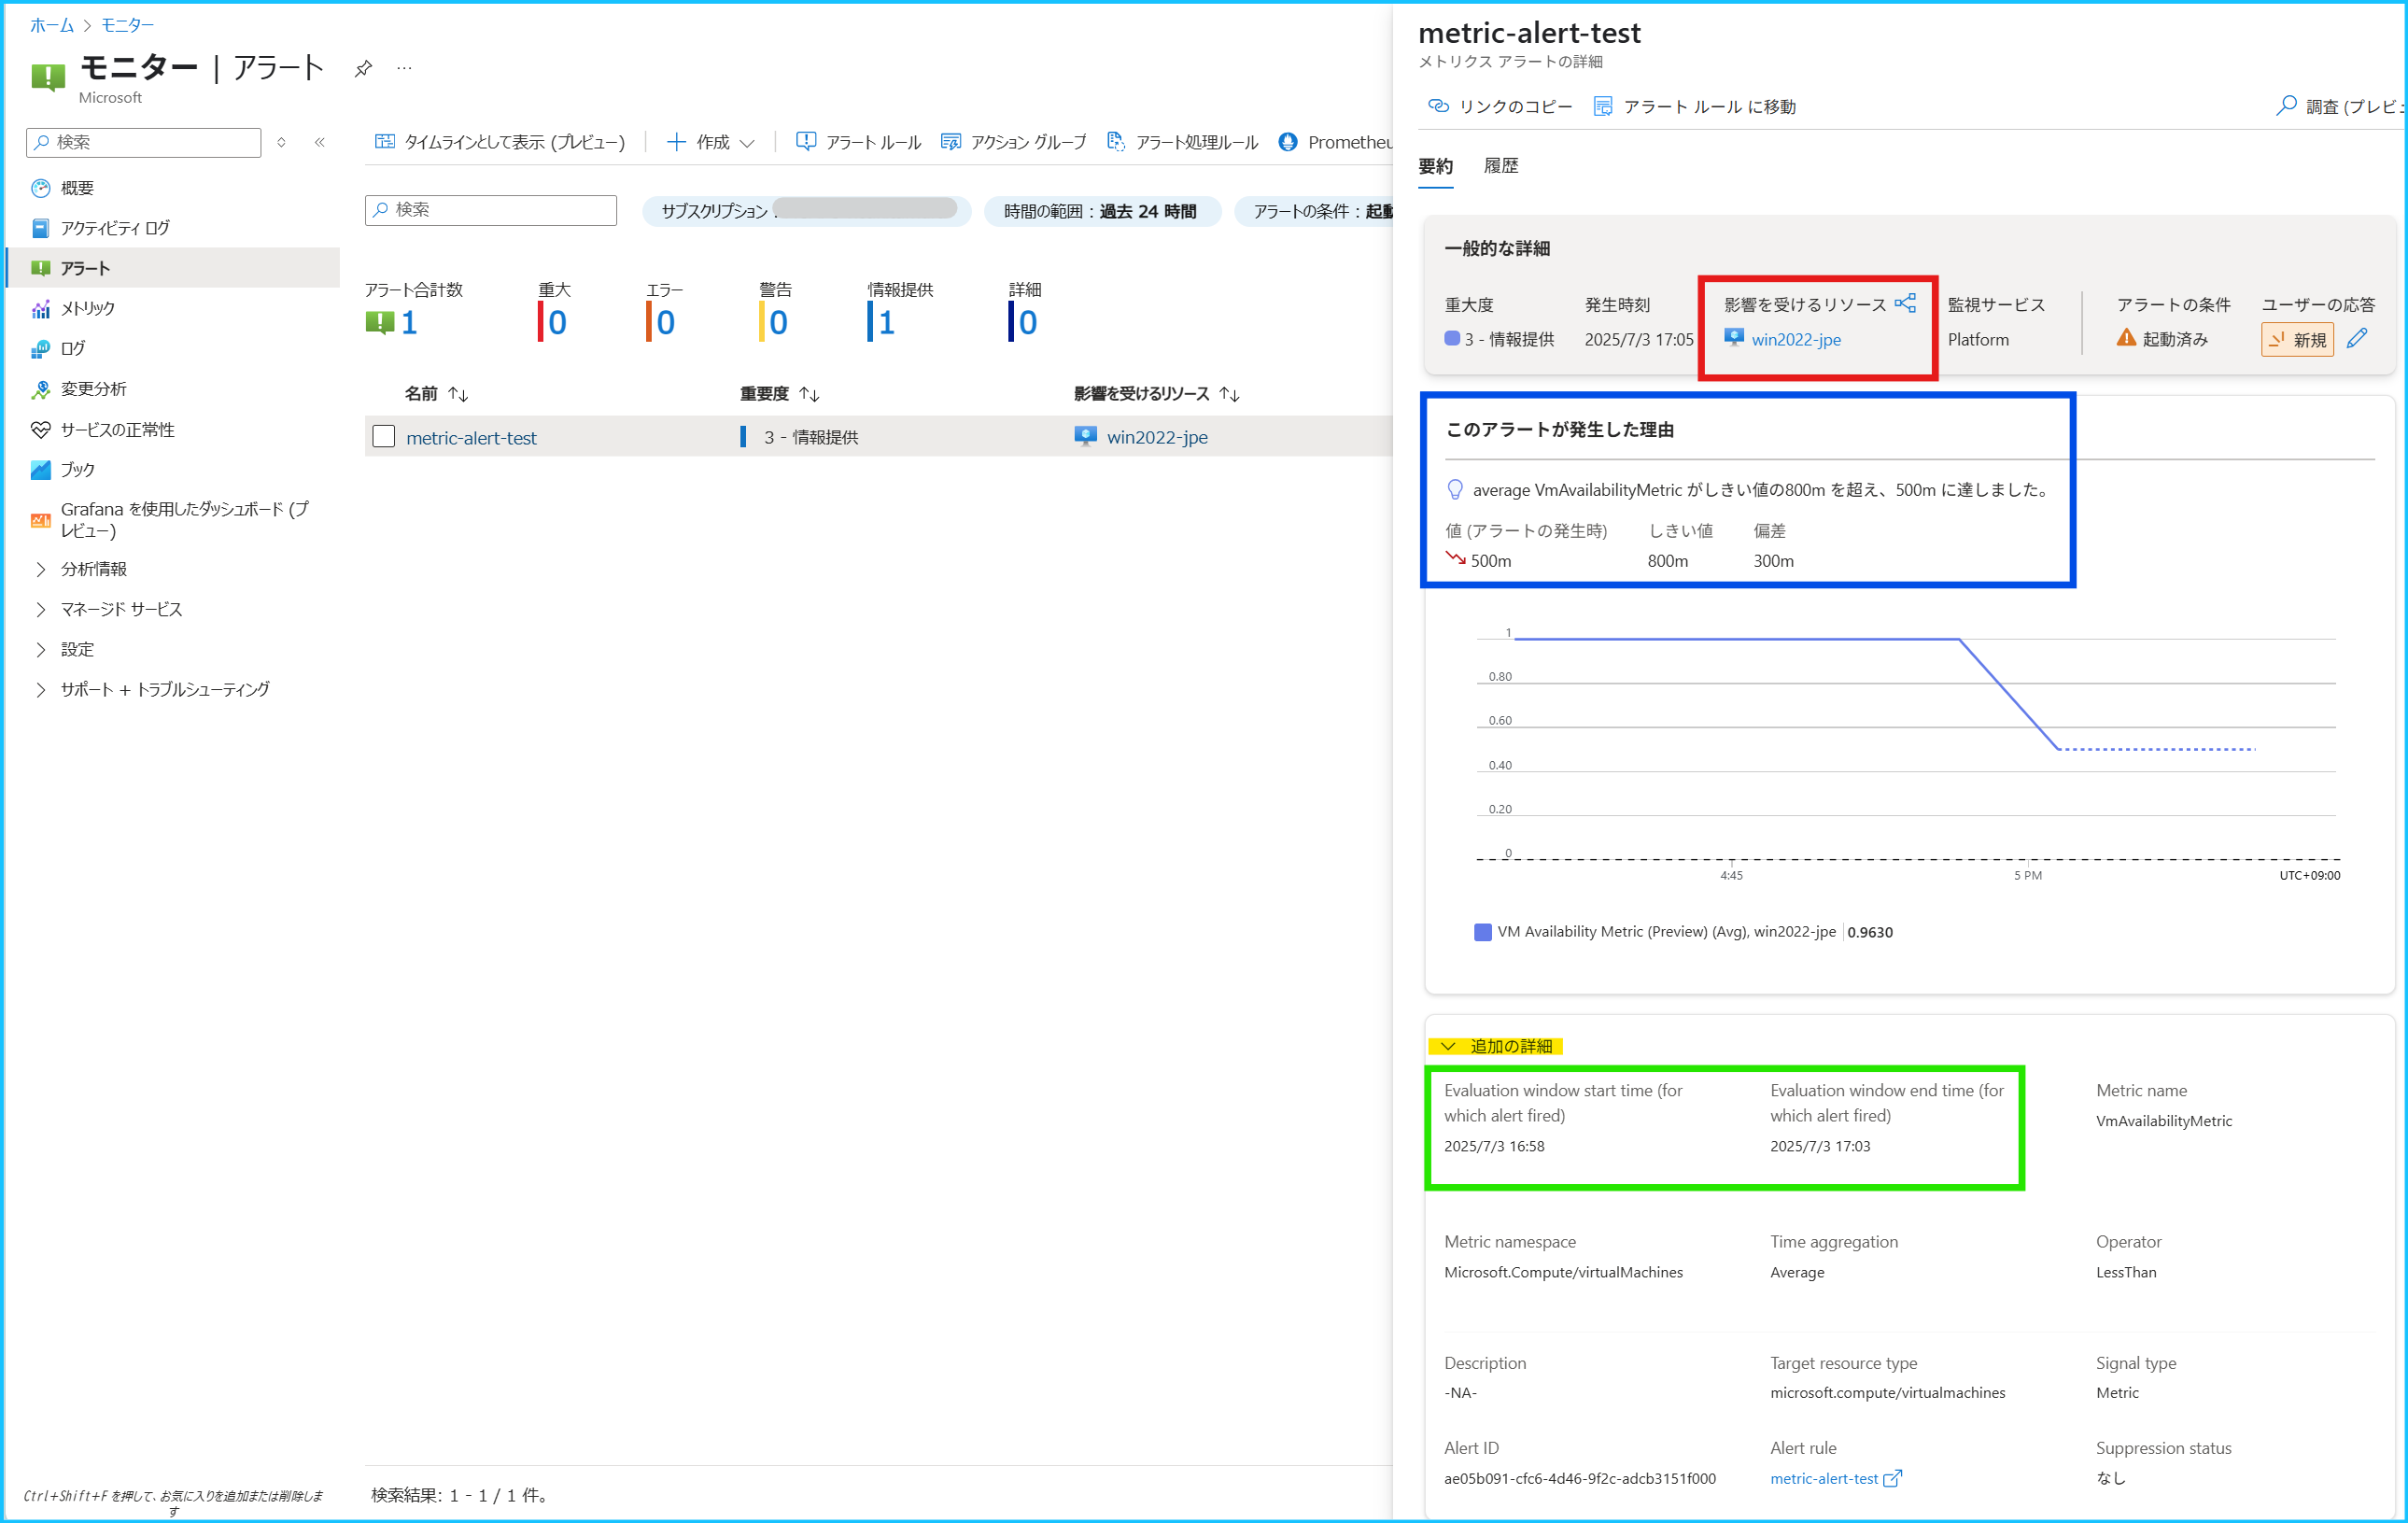Change the 時間の範囲 filter
The height and width of the screenshot is (1523, 2408).
[x=1102, y=211]
